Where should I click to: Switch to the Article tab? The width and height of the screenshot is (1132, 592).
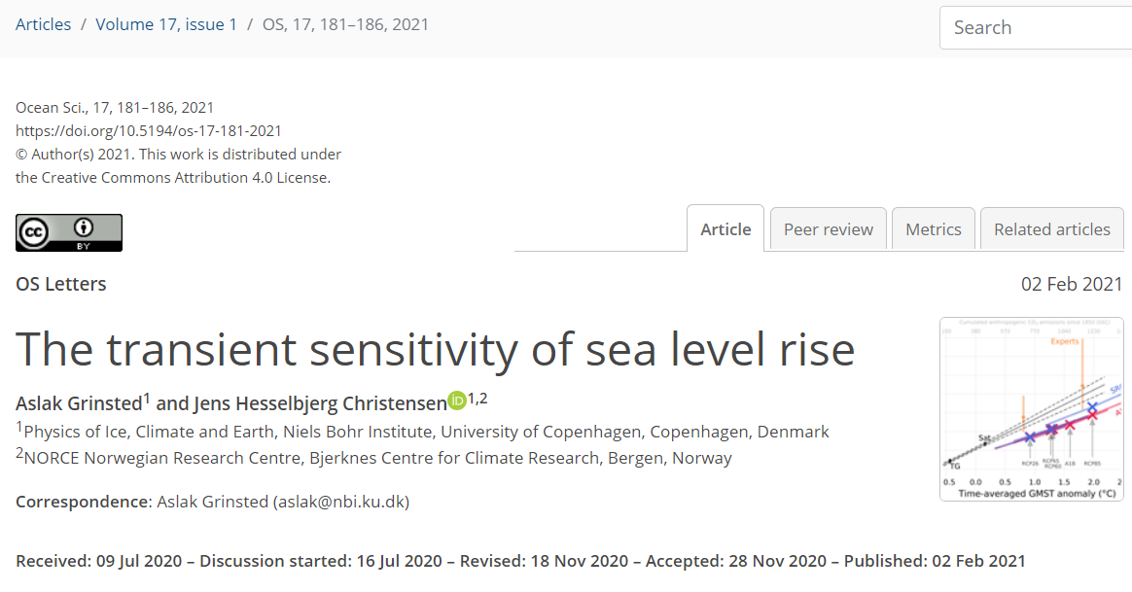pos(725,229)
